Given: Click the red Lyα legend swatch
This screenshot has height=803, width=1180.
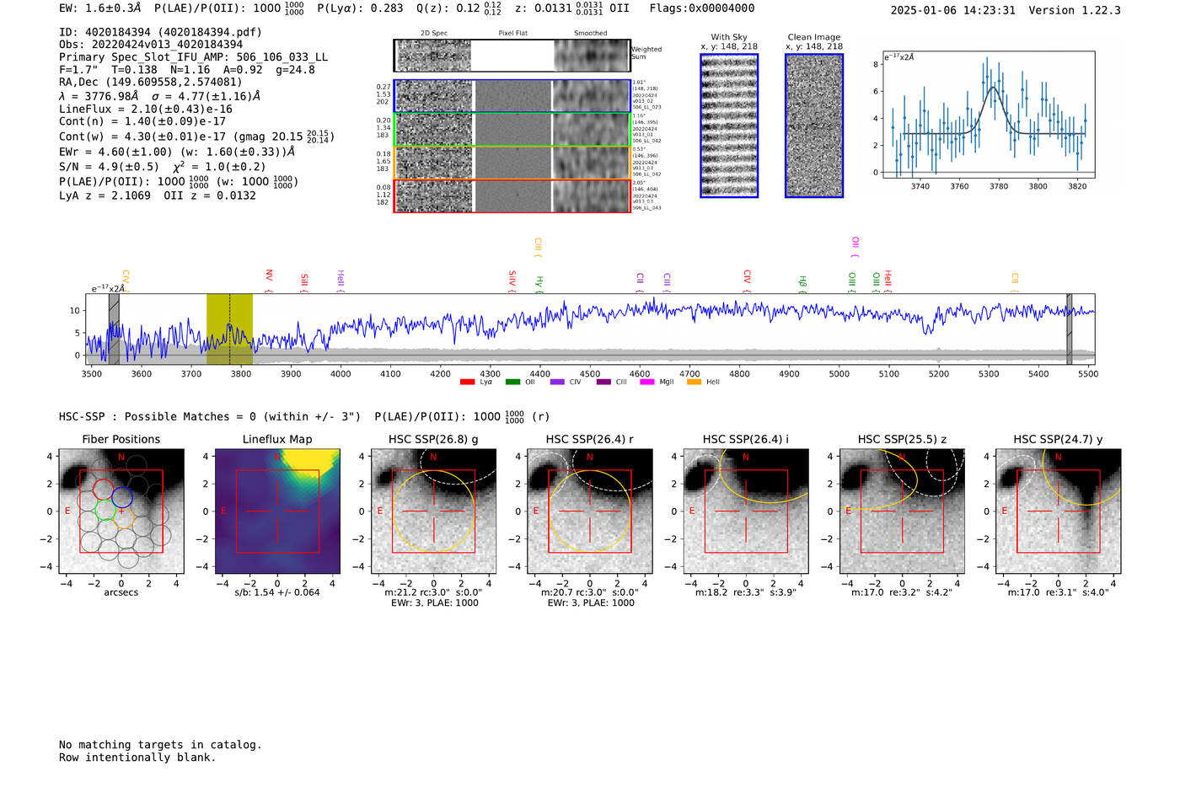Looking at the screenshot, I should click(467, 383).
